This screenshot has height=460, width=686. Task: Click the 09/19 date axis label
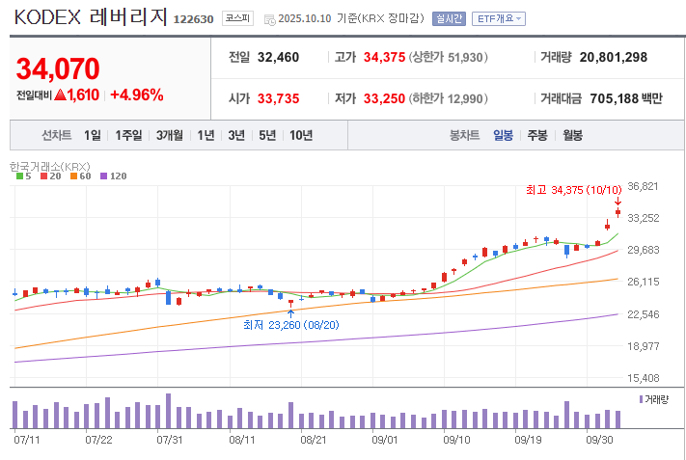point(528,440)
